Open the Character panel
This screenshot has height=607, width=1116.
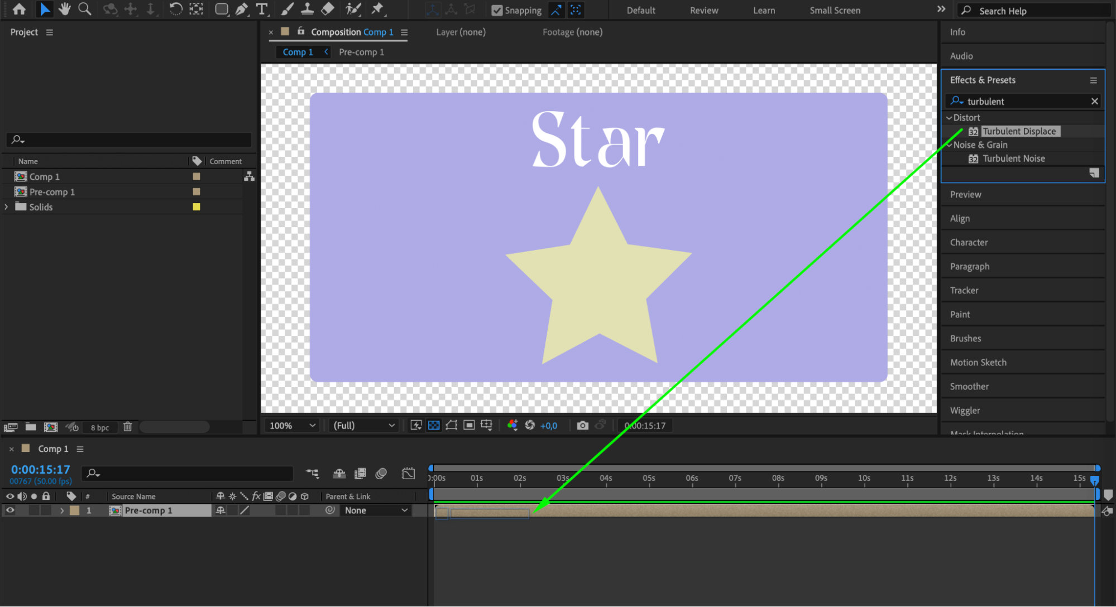(x=969, y=243)
